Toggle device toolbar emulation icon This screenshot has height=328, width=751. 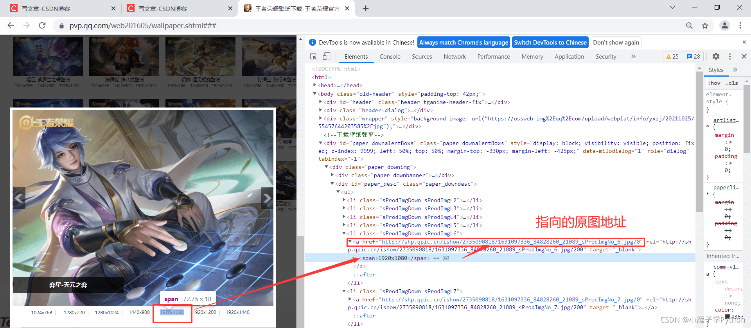coord(327,57)
